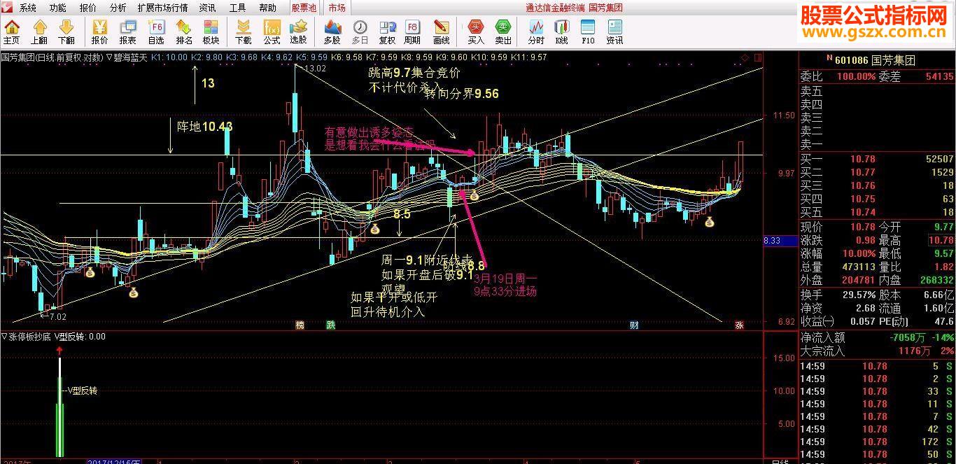This screenshot has height=464, width=956.
Task: Click the 多日 multi-day icon
Action: click(x=360, y=32)
